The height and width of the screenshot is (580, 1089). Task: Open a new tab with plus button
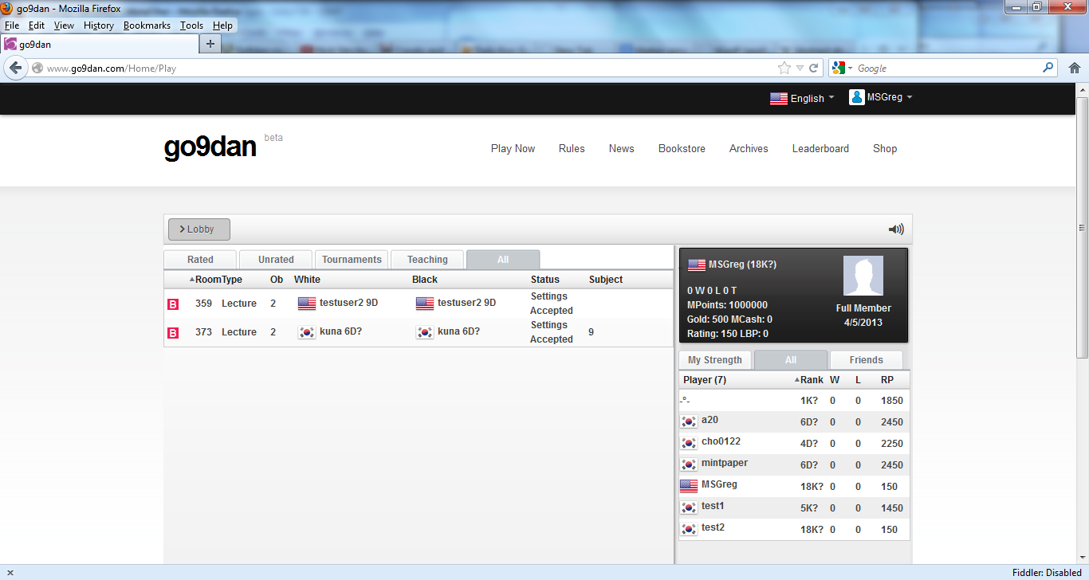pos(210,44)
